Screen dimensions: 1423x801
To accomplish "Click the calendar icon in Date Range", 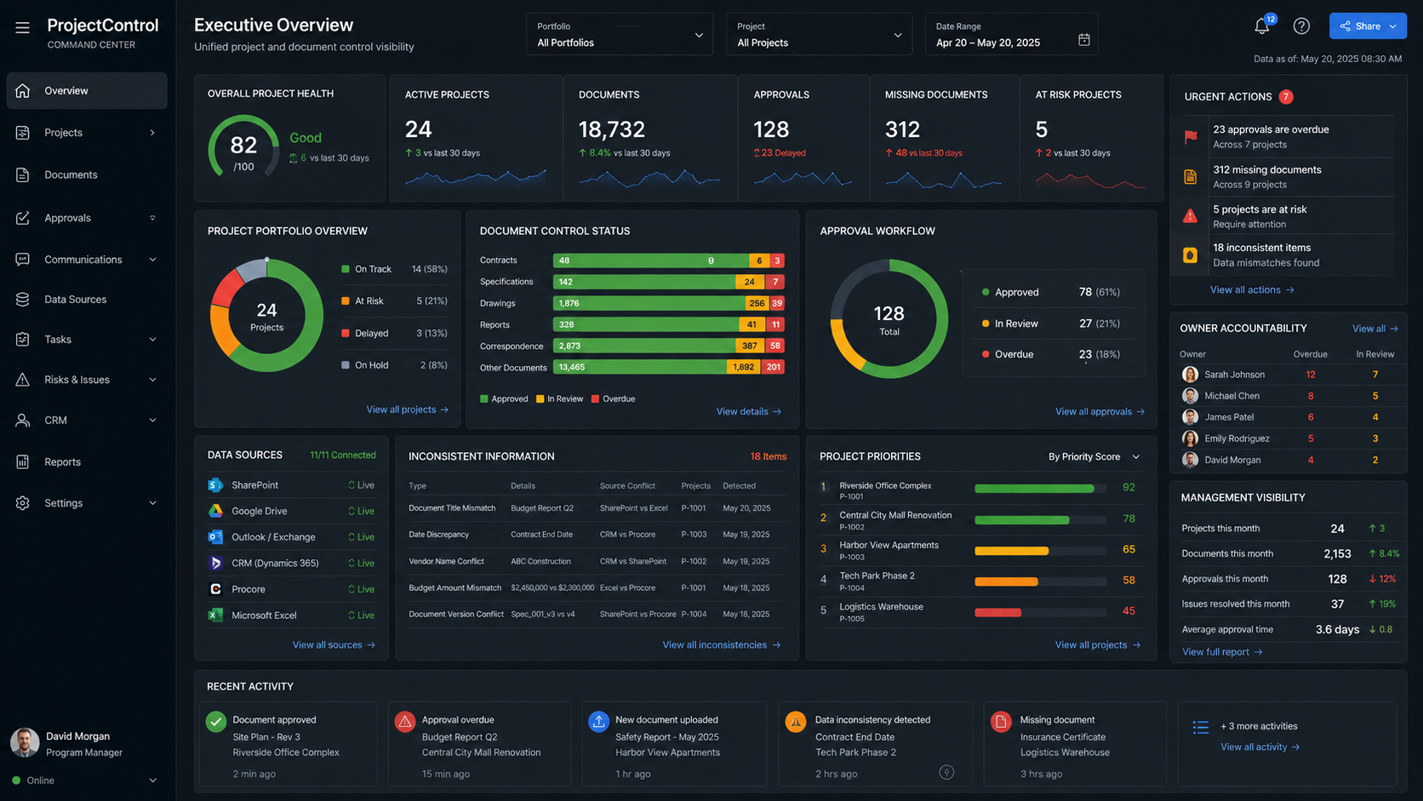I will click(x=1083, y=40).
